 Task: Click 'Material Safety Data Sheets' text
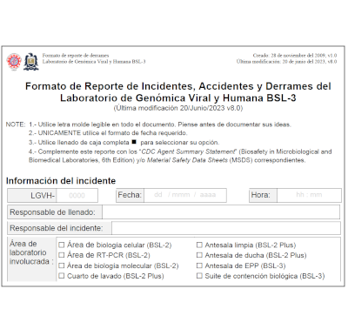pos(187,160)
